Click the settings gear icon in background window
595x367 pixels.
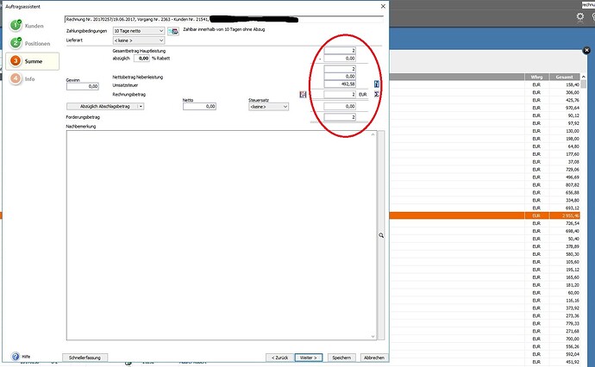580,16
